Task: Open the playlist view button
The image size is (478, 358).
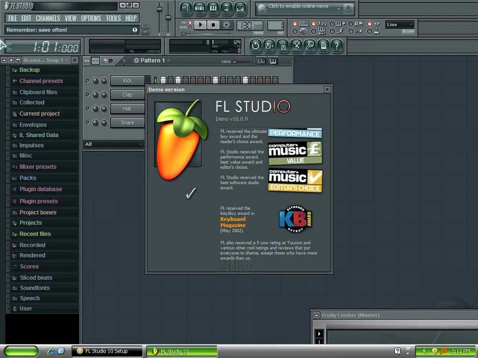Action: 185,8
